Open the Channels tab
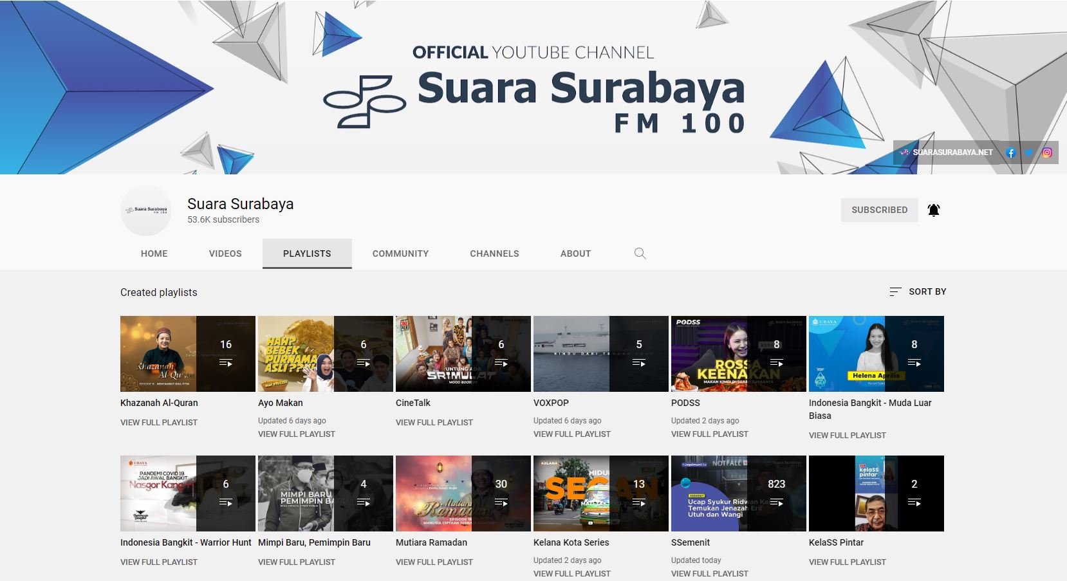1067x581 pixels. coord(494,254)
